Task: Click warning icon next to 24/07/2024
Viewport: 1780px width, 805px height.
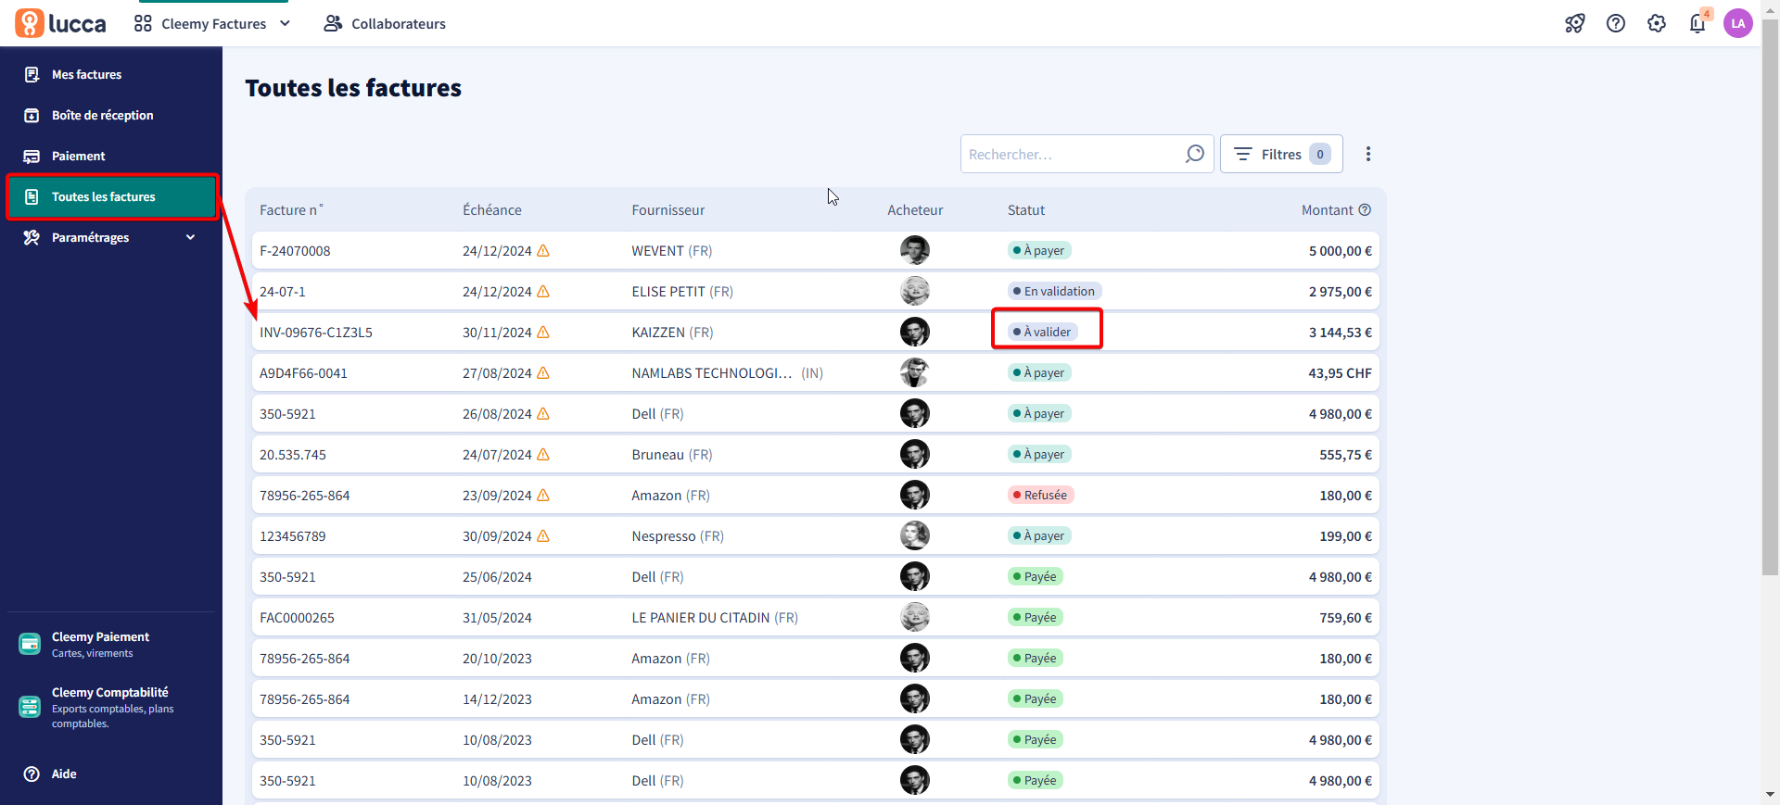Action: tap(543, 455)
